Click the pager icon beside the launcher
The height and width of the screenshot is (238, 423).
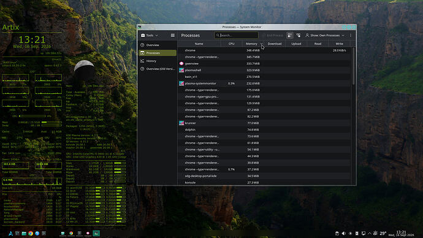click(x=17, y=234)
